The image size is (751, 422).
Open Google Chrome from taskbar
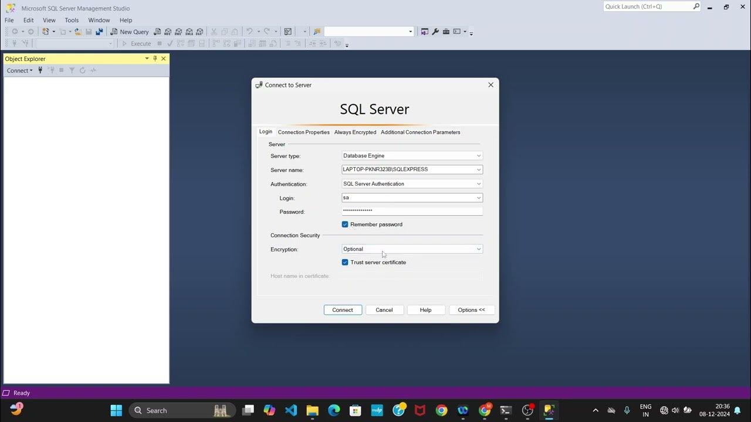pos(441,410)
